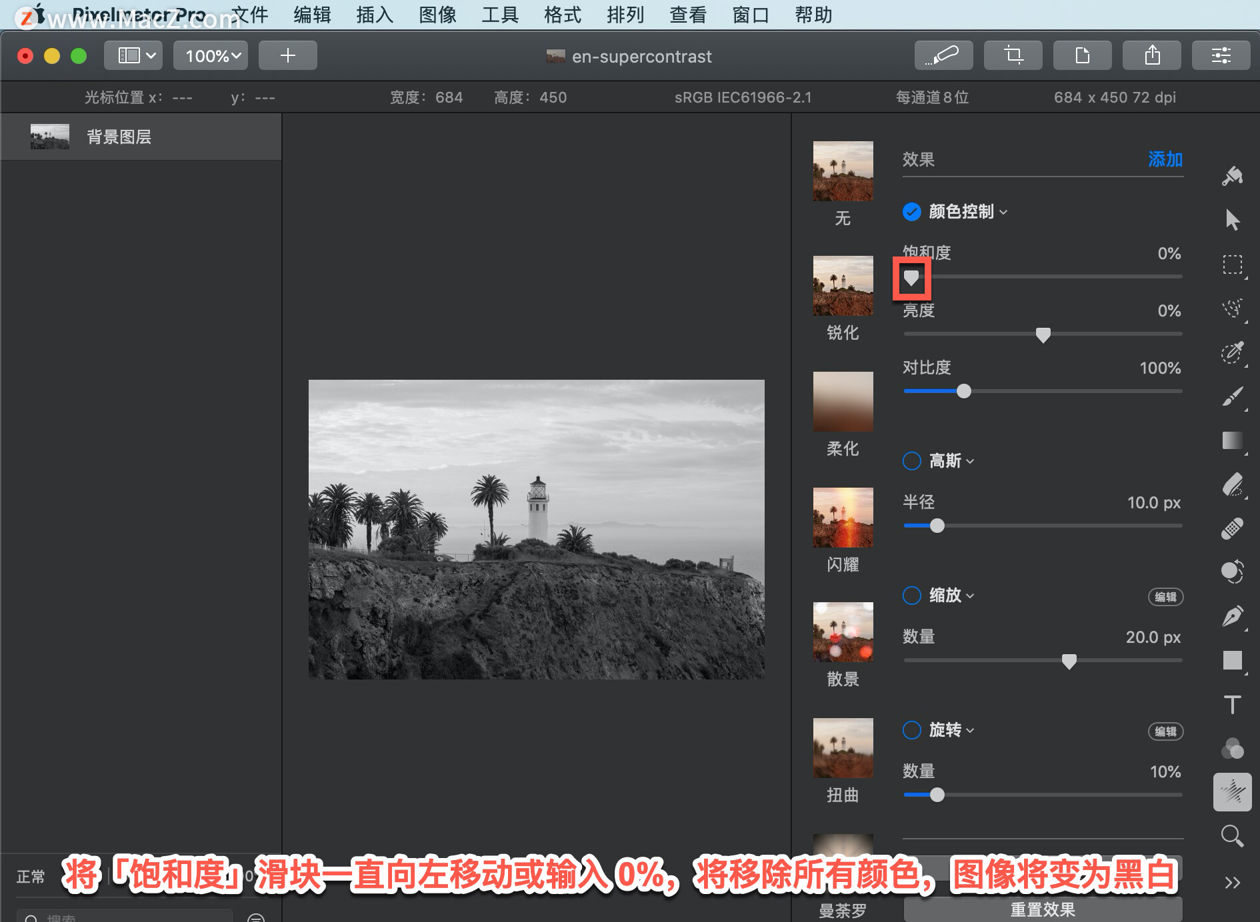Disable the 颜色控制 effect checkbox
The image size is (1260, 922).
(911, 212)
